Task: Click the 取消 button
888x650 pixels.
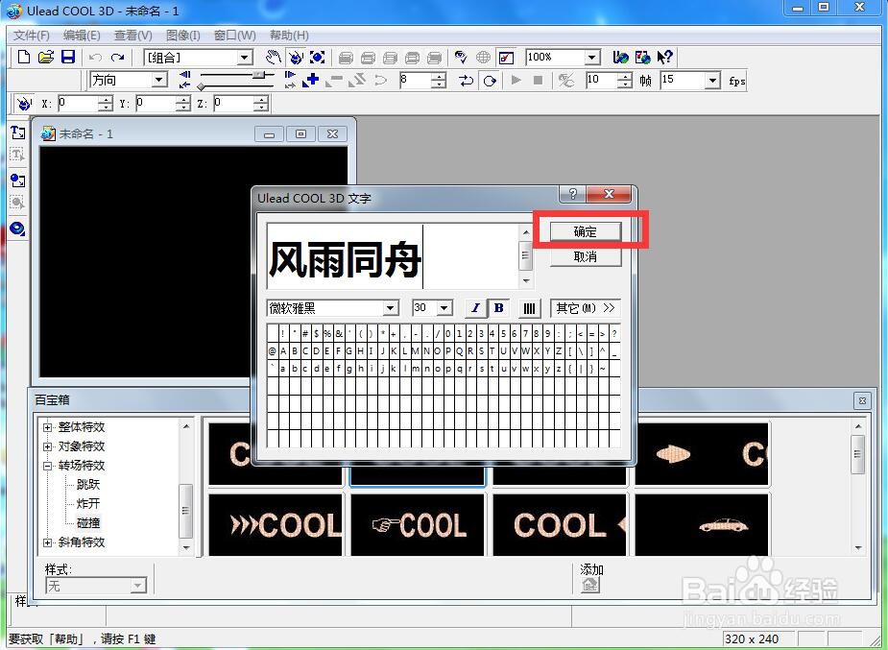Action: point(586,256)
